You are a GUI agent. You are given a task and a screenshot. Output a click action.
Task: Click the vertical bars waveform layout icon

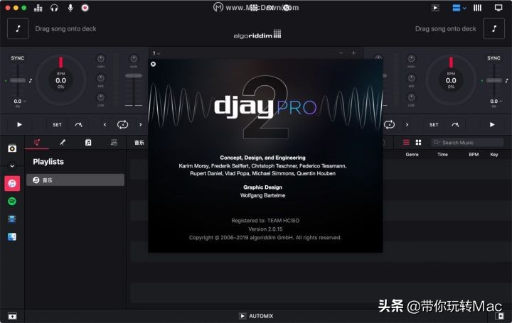pos(477,8)
